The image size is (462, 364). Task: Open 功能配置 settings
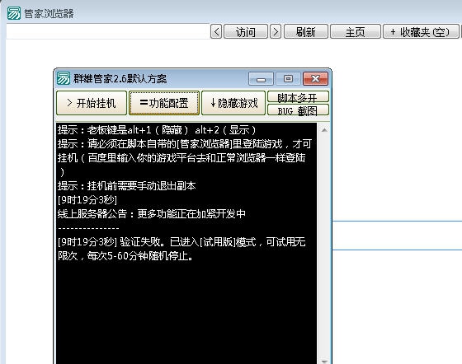coord(164,103)
